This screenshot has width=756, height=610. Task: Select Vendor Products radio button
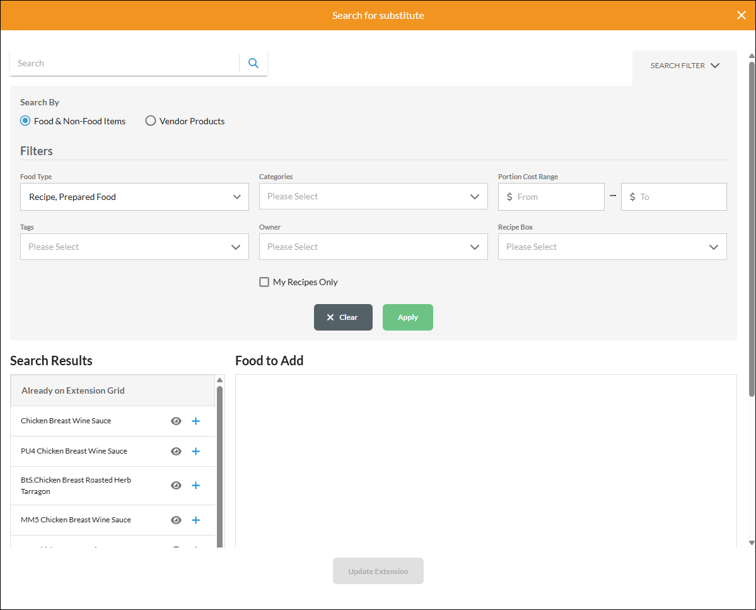click(x=151, y=120)
